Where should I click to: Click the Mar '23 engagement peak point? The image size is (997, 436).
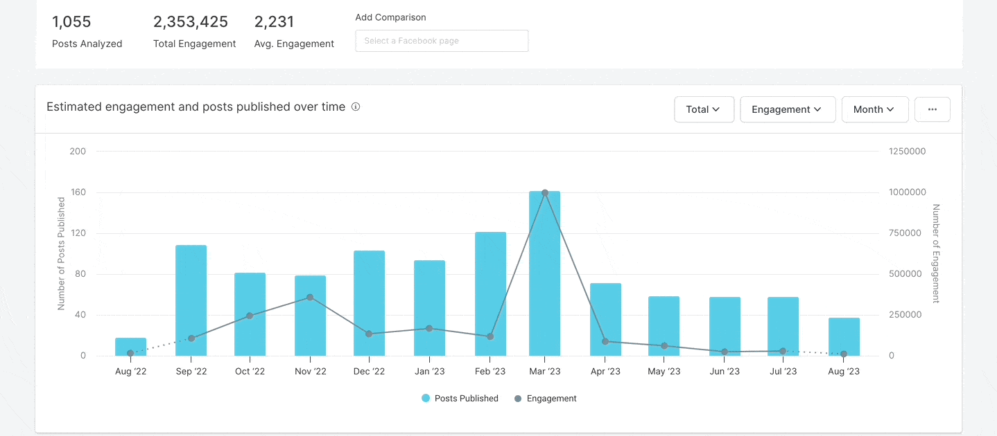point(546,192)
